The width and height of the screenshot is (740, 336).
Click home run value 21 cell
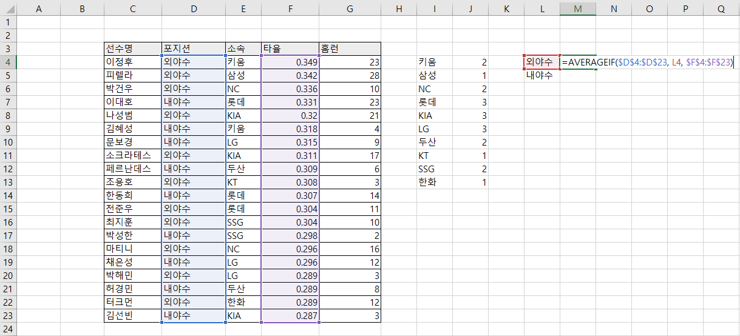pos(350,115)
